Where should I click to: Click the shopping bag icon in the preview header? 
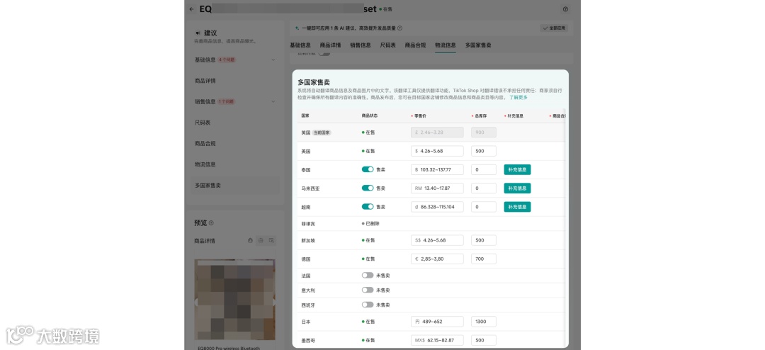pos(250,241)
